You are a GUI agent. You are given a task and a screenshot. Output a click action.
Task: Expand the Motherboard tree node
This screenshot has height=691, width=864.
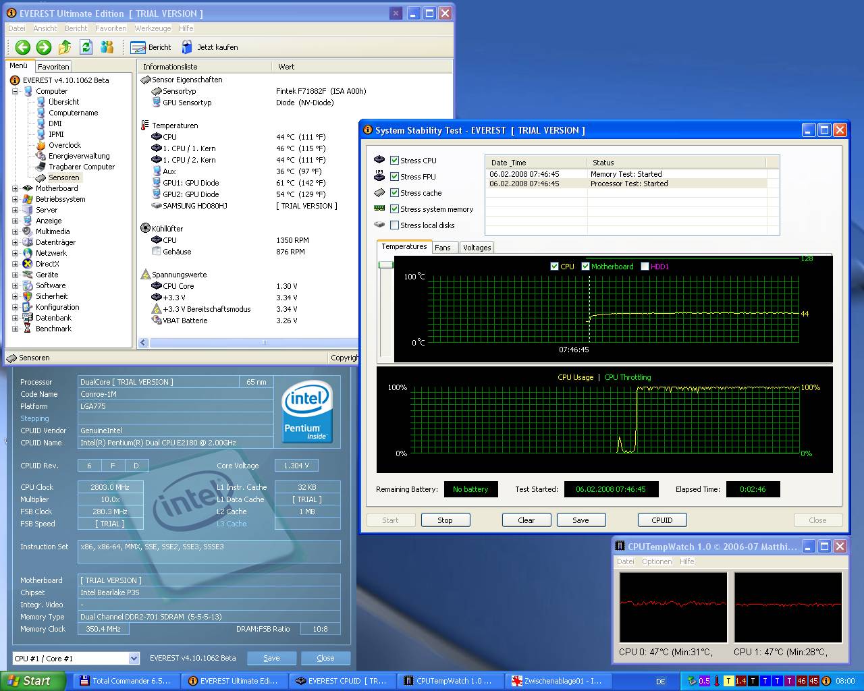tap(16, 188)
